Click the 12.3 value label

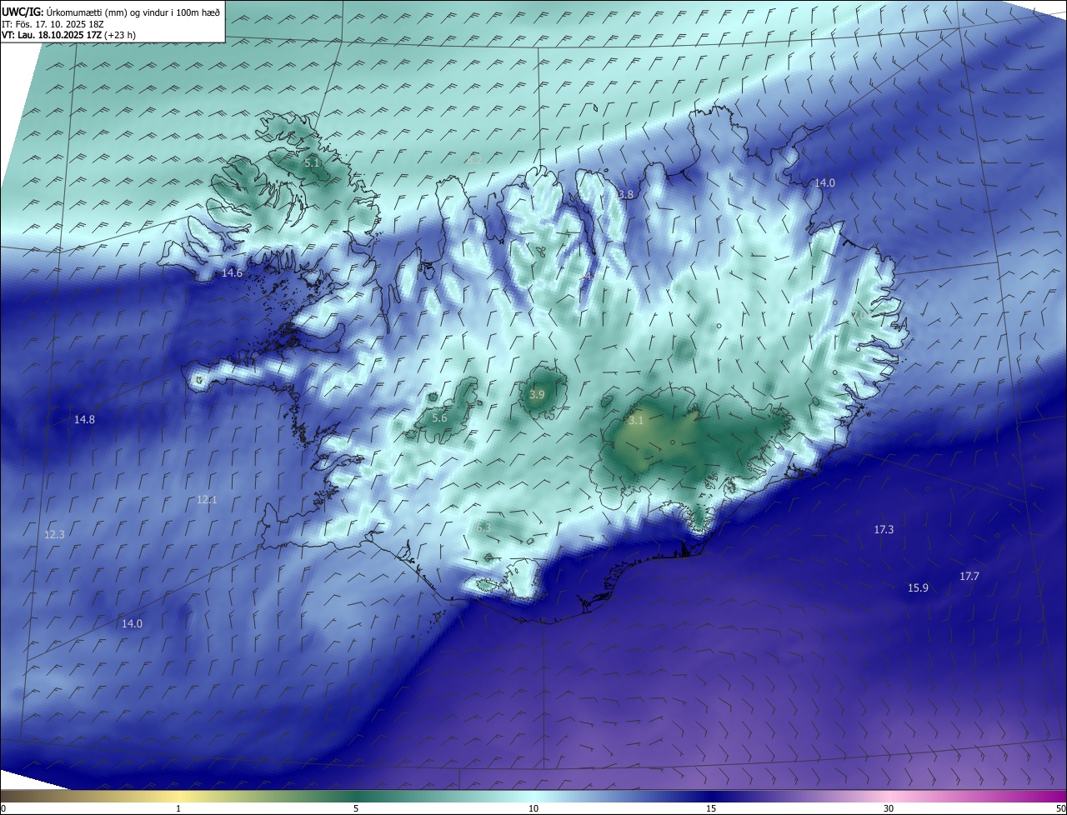coord(54,535)
